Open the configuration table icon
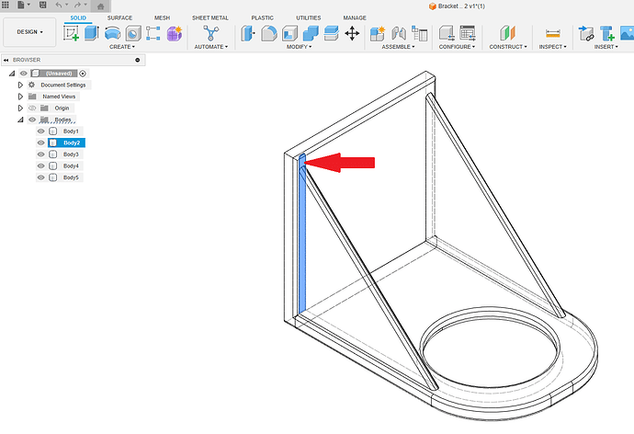This screenshot has width=634, height=434. coord(468,33)
